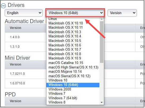
Task: Click the Mini Driver section heading
Action: (17, 58)
